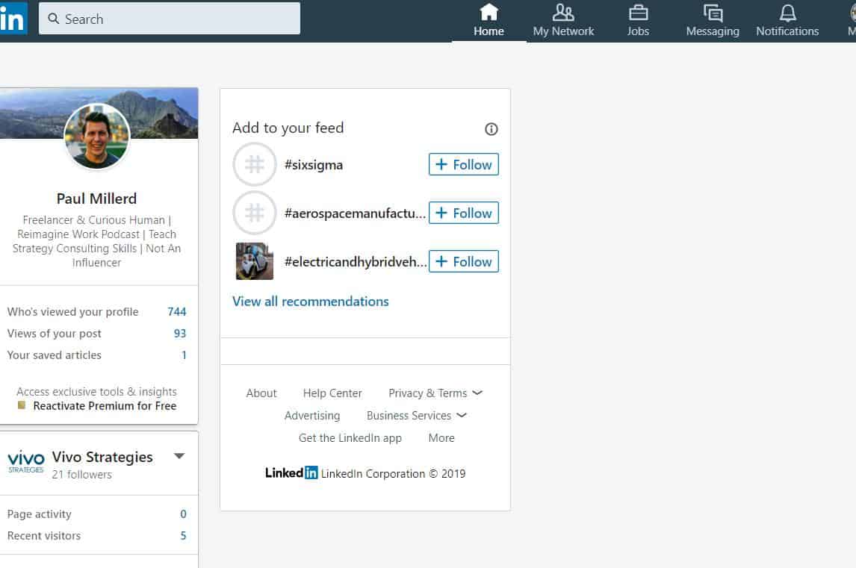Screen dimensions: 856x568
Task: Click the gold Premium square icon
Action: pyautogui.click(x=22, y=405)
